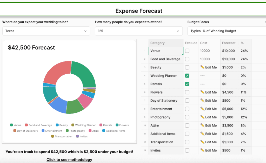The image size is (266, 163).
Task: Click Edit Me in the Invites row
Action: coord(211,150)
